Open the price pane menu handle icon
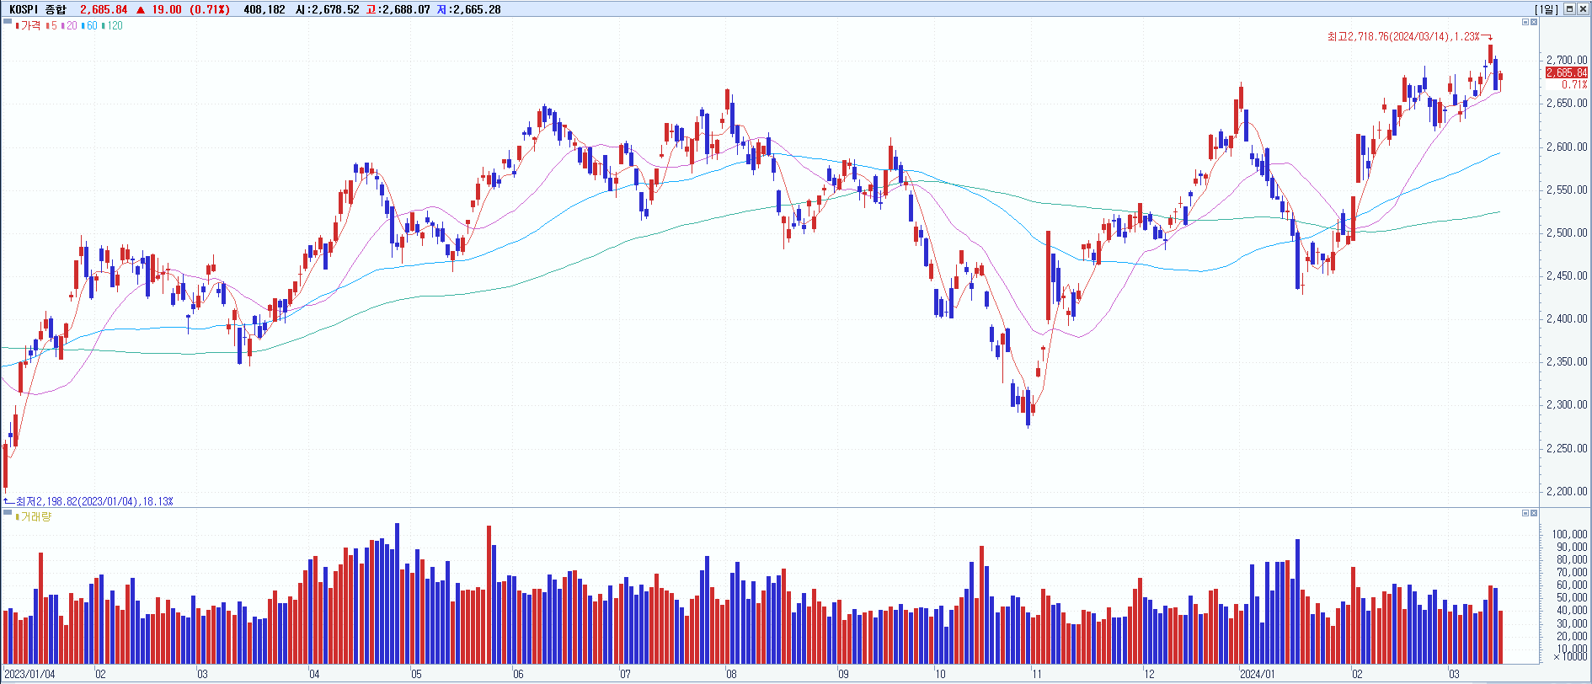This screenshot has width=1592, height=684. pos(8,21)
